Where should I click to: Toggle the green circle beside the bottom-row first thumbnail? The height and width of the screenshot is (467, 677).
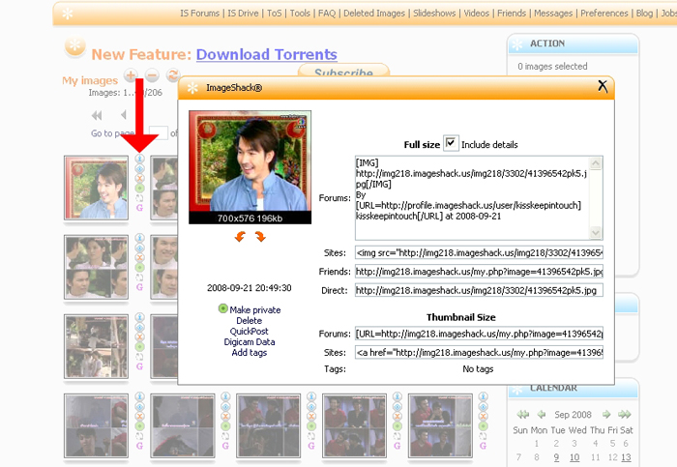tap(139, 426)
